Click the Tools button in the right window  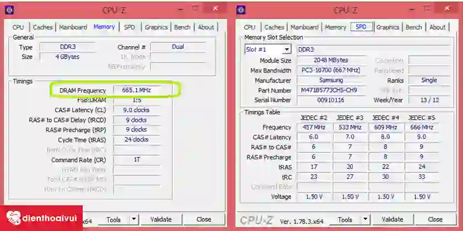point(345,219)
